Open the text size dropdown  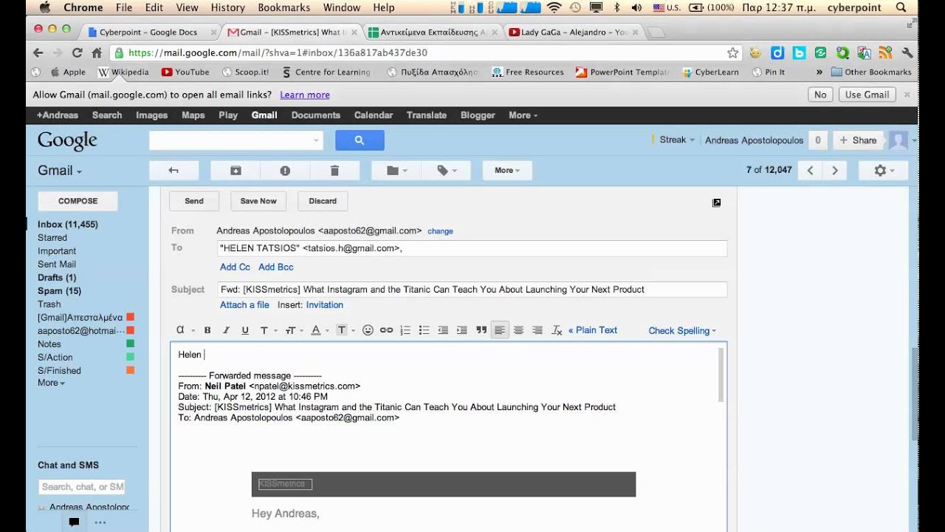[293, 330]
